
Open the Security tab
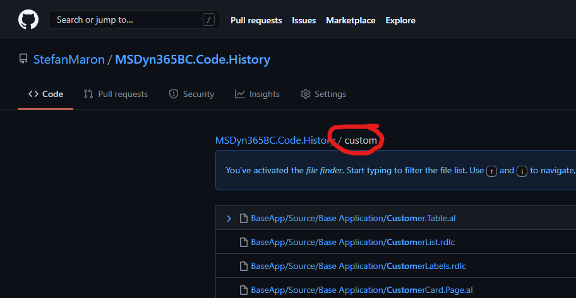tap(191, 94)
